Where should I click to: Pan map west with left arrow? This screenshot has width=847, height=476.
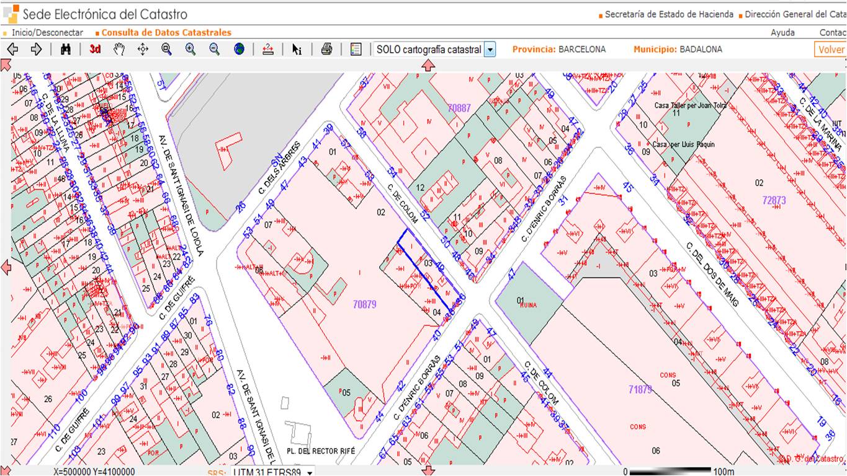[6, 267]
